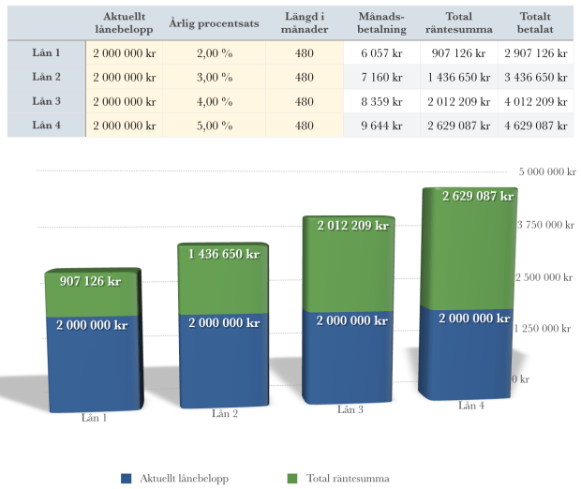Image resolution: width=581 pixels, height=489 pixels.
Task: Select the Lån 4 interest rate cell 5,00 %
Action: [x=214, y=125]
